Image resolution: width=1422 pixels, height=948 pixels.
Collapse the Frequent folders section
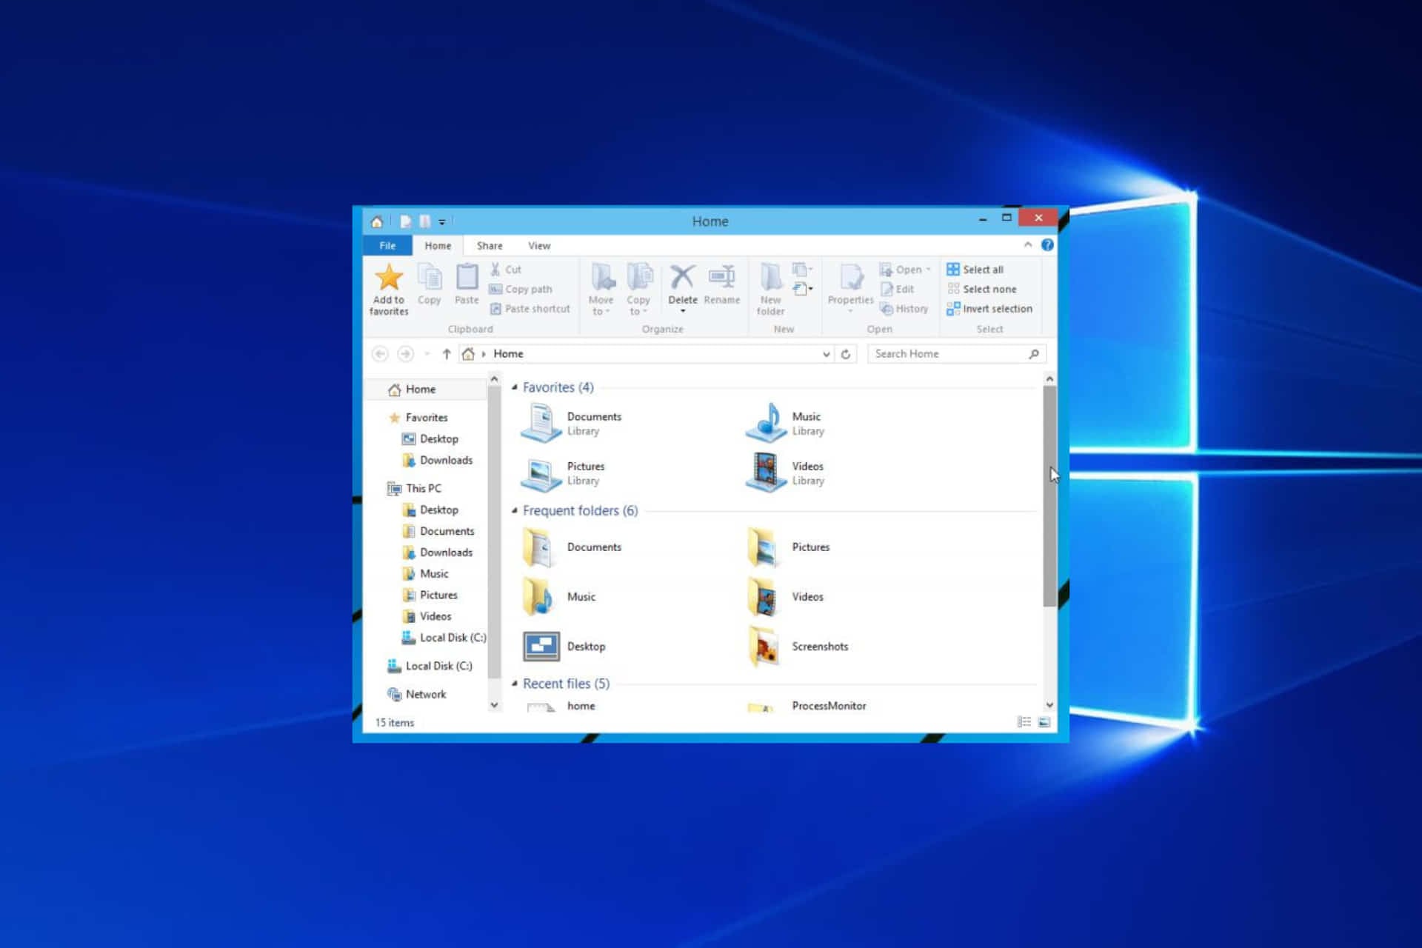pos(515,510)
